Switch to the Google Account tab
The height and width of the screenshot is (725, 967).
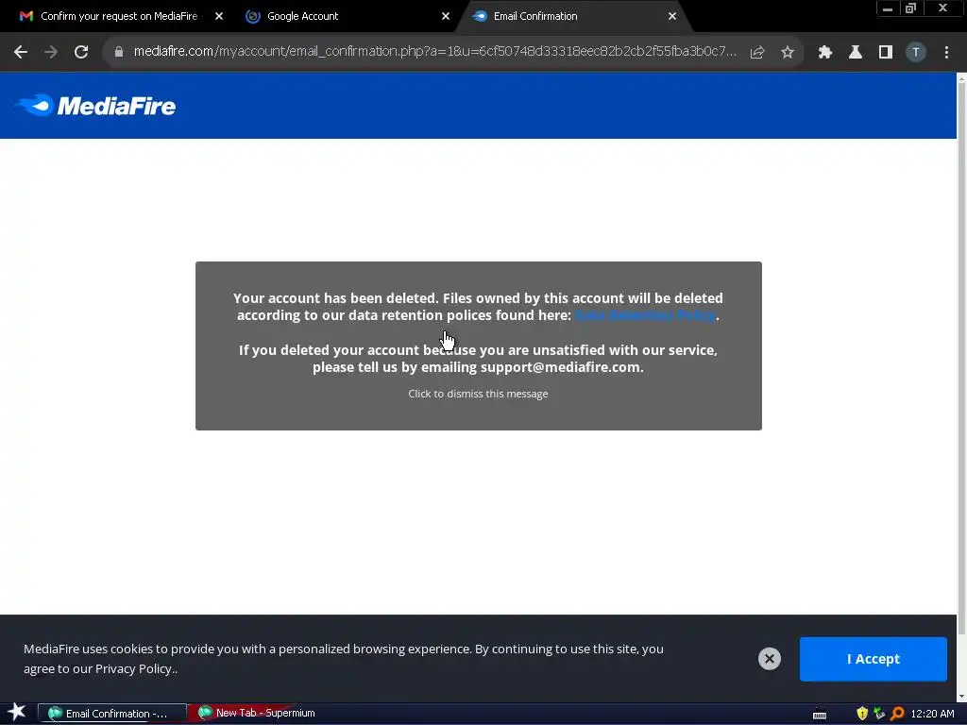(346, 16)
